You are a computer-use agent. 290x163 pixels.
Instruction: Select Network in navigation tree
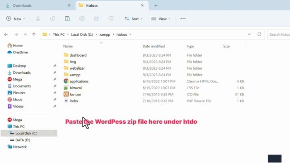pos(17,147)
